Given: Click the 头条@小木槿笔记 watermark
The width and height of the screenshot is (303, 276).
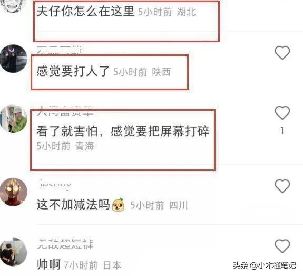Looking at the screenshot, I should point(264,265).
